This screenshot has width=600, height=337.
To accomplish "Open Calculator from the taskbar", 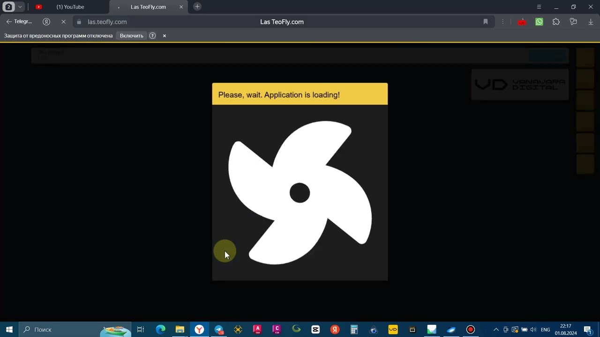I will click(354, 330).
